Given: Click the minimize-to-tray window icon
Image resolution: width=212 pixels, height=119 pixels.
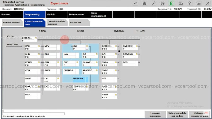Looking at the screenshot, I should (198, 3).
